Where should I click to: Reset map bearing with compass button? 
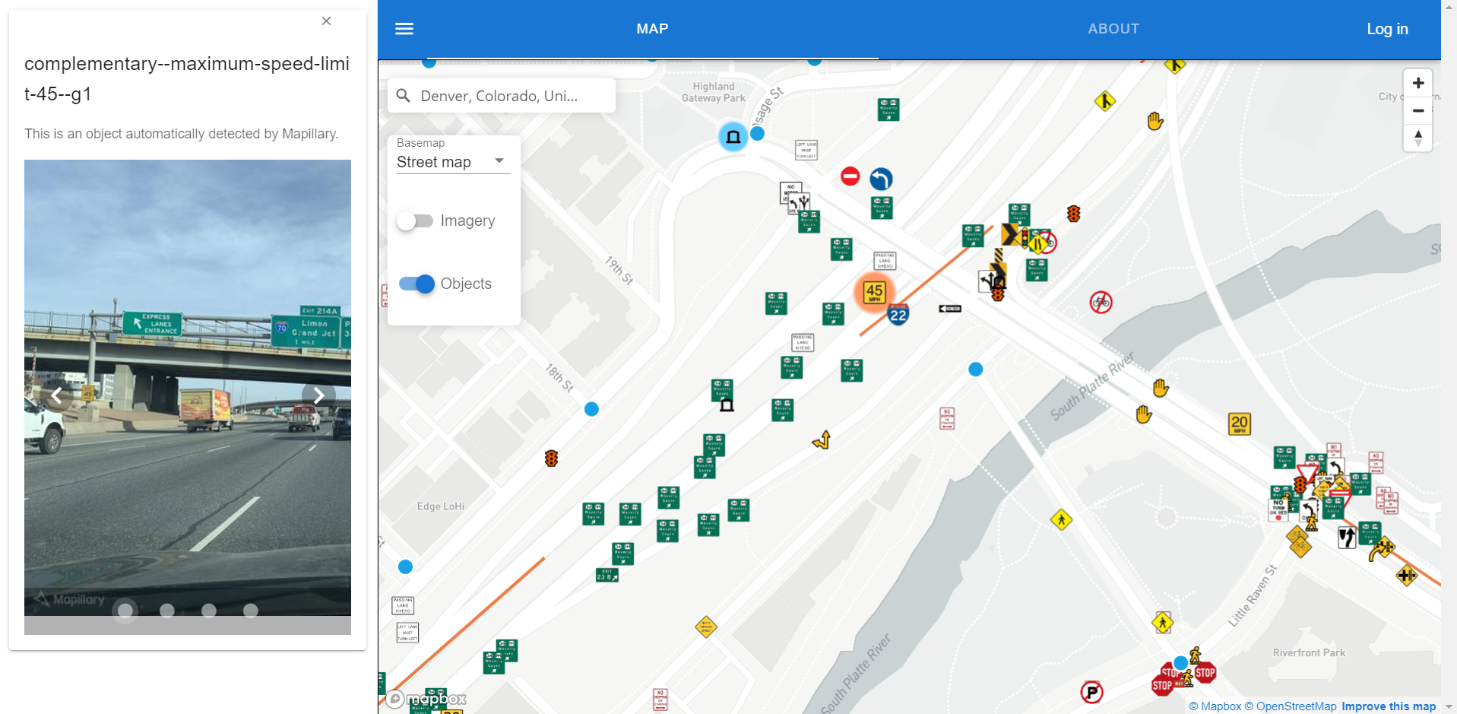click(1418, 138)
